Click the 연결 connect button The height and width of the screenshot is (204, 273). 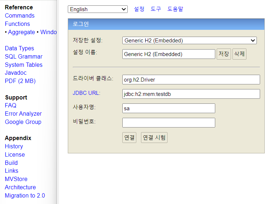[x=130, y=138]
